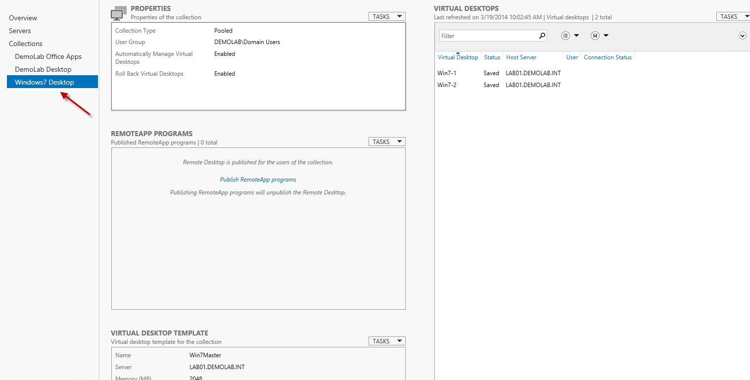Click into the Filter text box
Screen dimensions: 750x380
(487, 36)
